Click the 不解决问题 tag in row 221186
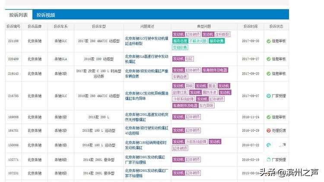 197,41
